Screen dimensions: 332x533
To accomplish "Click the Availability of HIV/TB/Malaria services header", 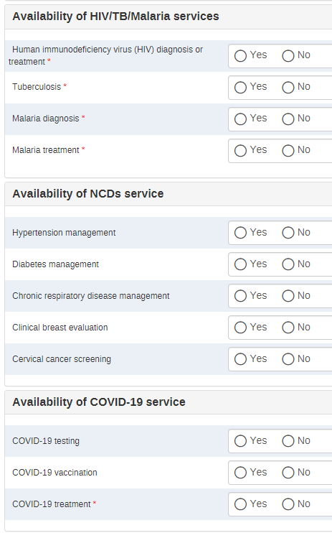I will 115,17.
